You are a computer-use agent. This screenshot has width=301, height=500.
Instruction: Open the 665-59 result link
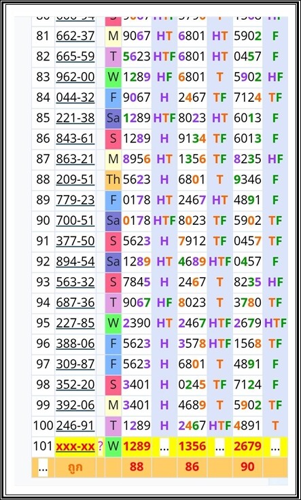[x=75, y=56]
